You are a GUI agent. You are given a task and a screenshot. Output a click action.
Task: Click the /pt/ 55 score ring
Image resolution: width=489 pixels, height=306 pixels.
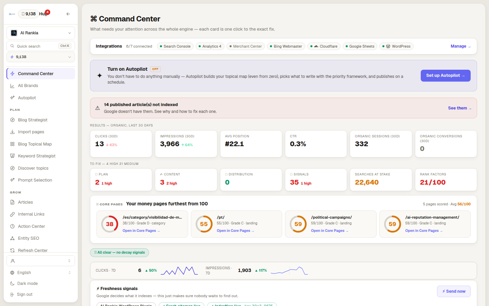coord(204,224)
